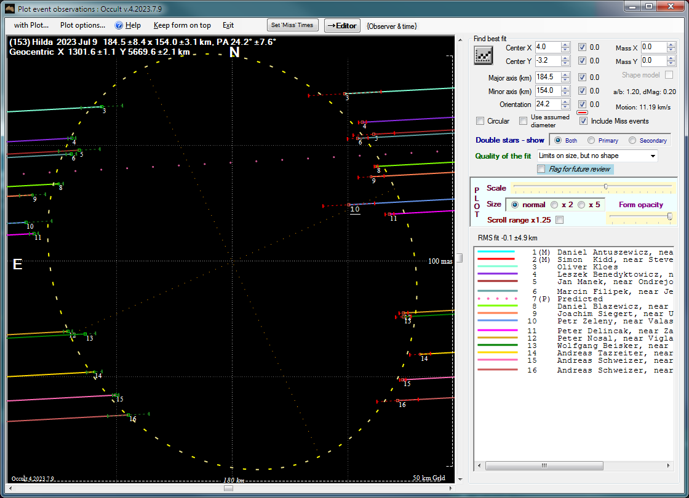
Task: Select observer row 'Petr Zeleny'
Action: 574,321
